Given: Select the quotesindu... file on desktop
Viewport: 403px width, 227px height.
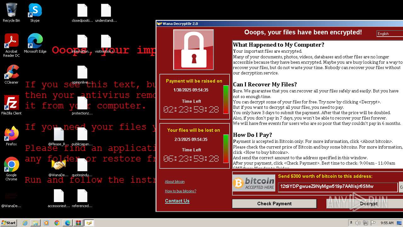Looking at the screenshot, I should pos(82,167).
